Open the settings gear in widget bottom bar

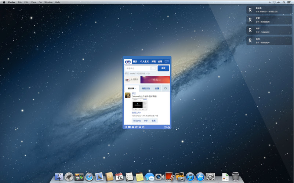click(x=144, y=127)
